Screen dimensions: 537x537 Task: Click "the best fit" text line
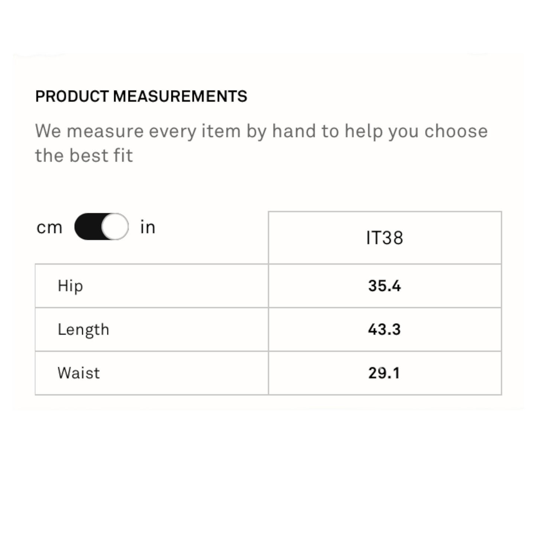84,156
